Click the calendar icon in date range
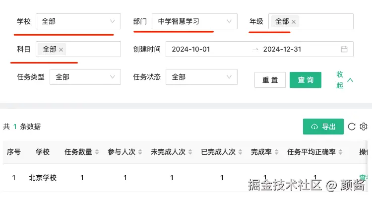The height and width of the screenshot is (199, 372). (x=344, y=49)
